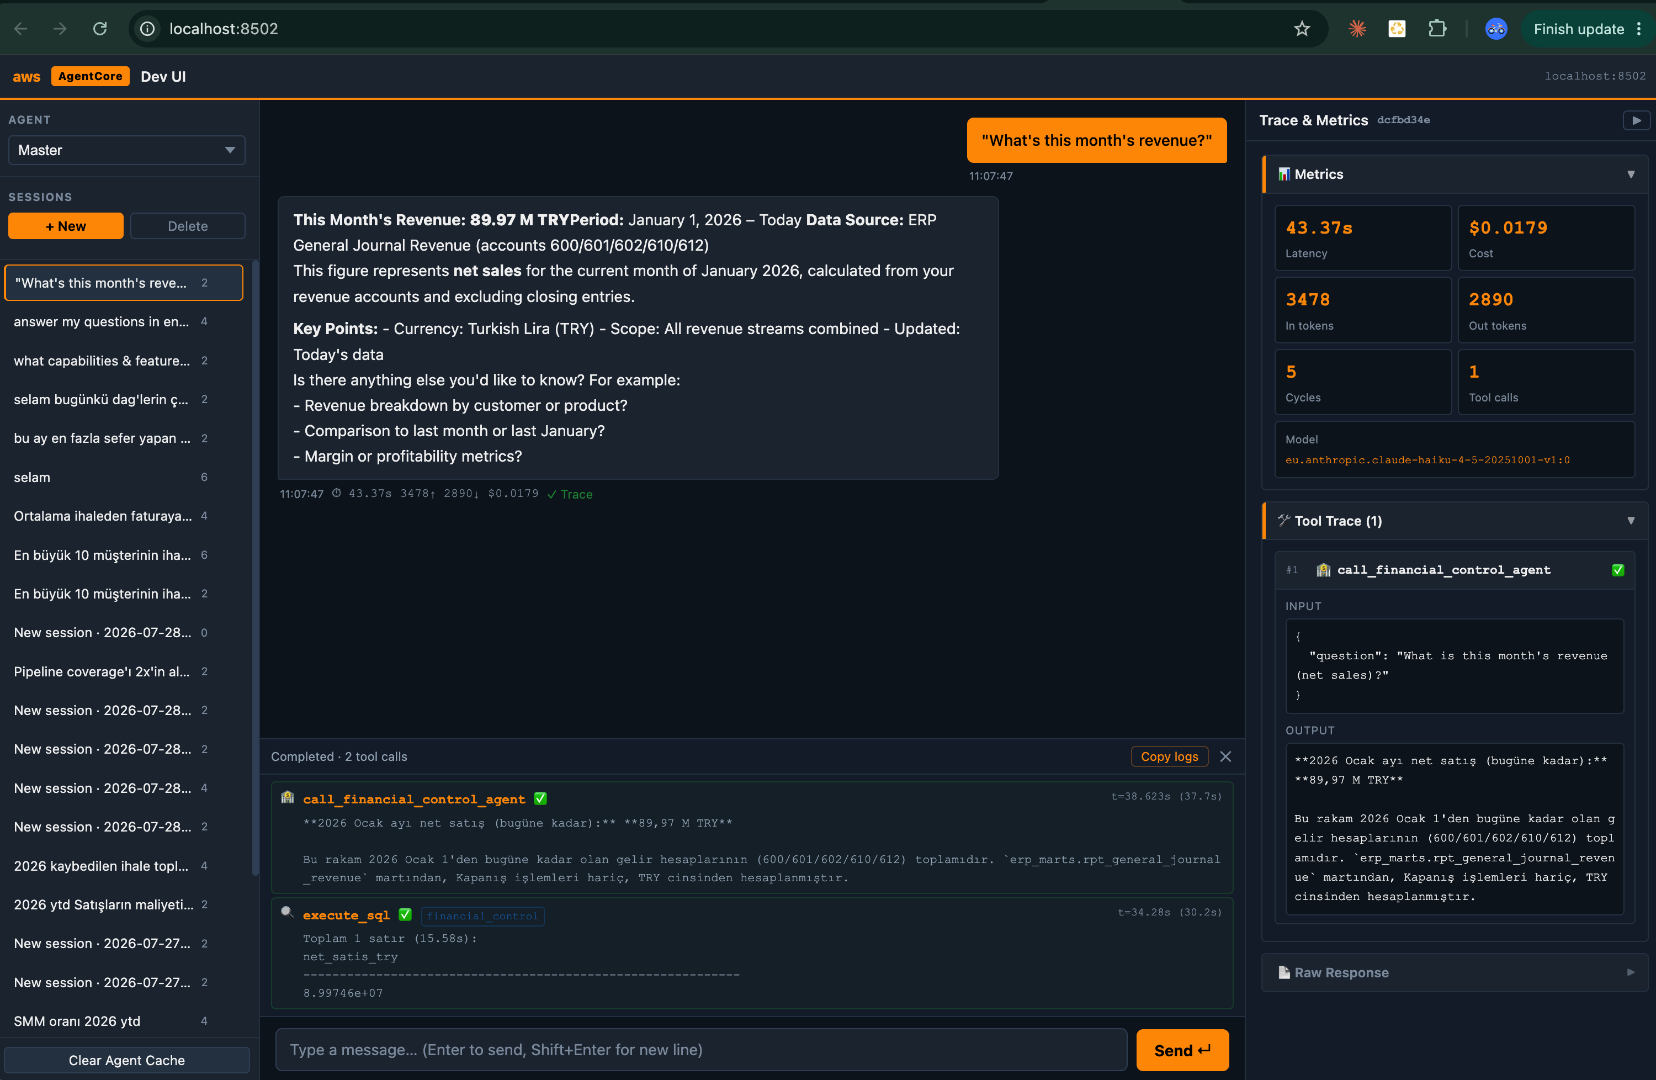Viewport: 1656px width, 1080px height.
Task: Click the Raw Response document icon
Action: click(1284, 972)
